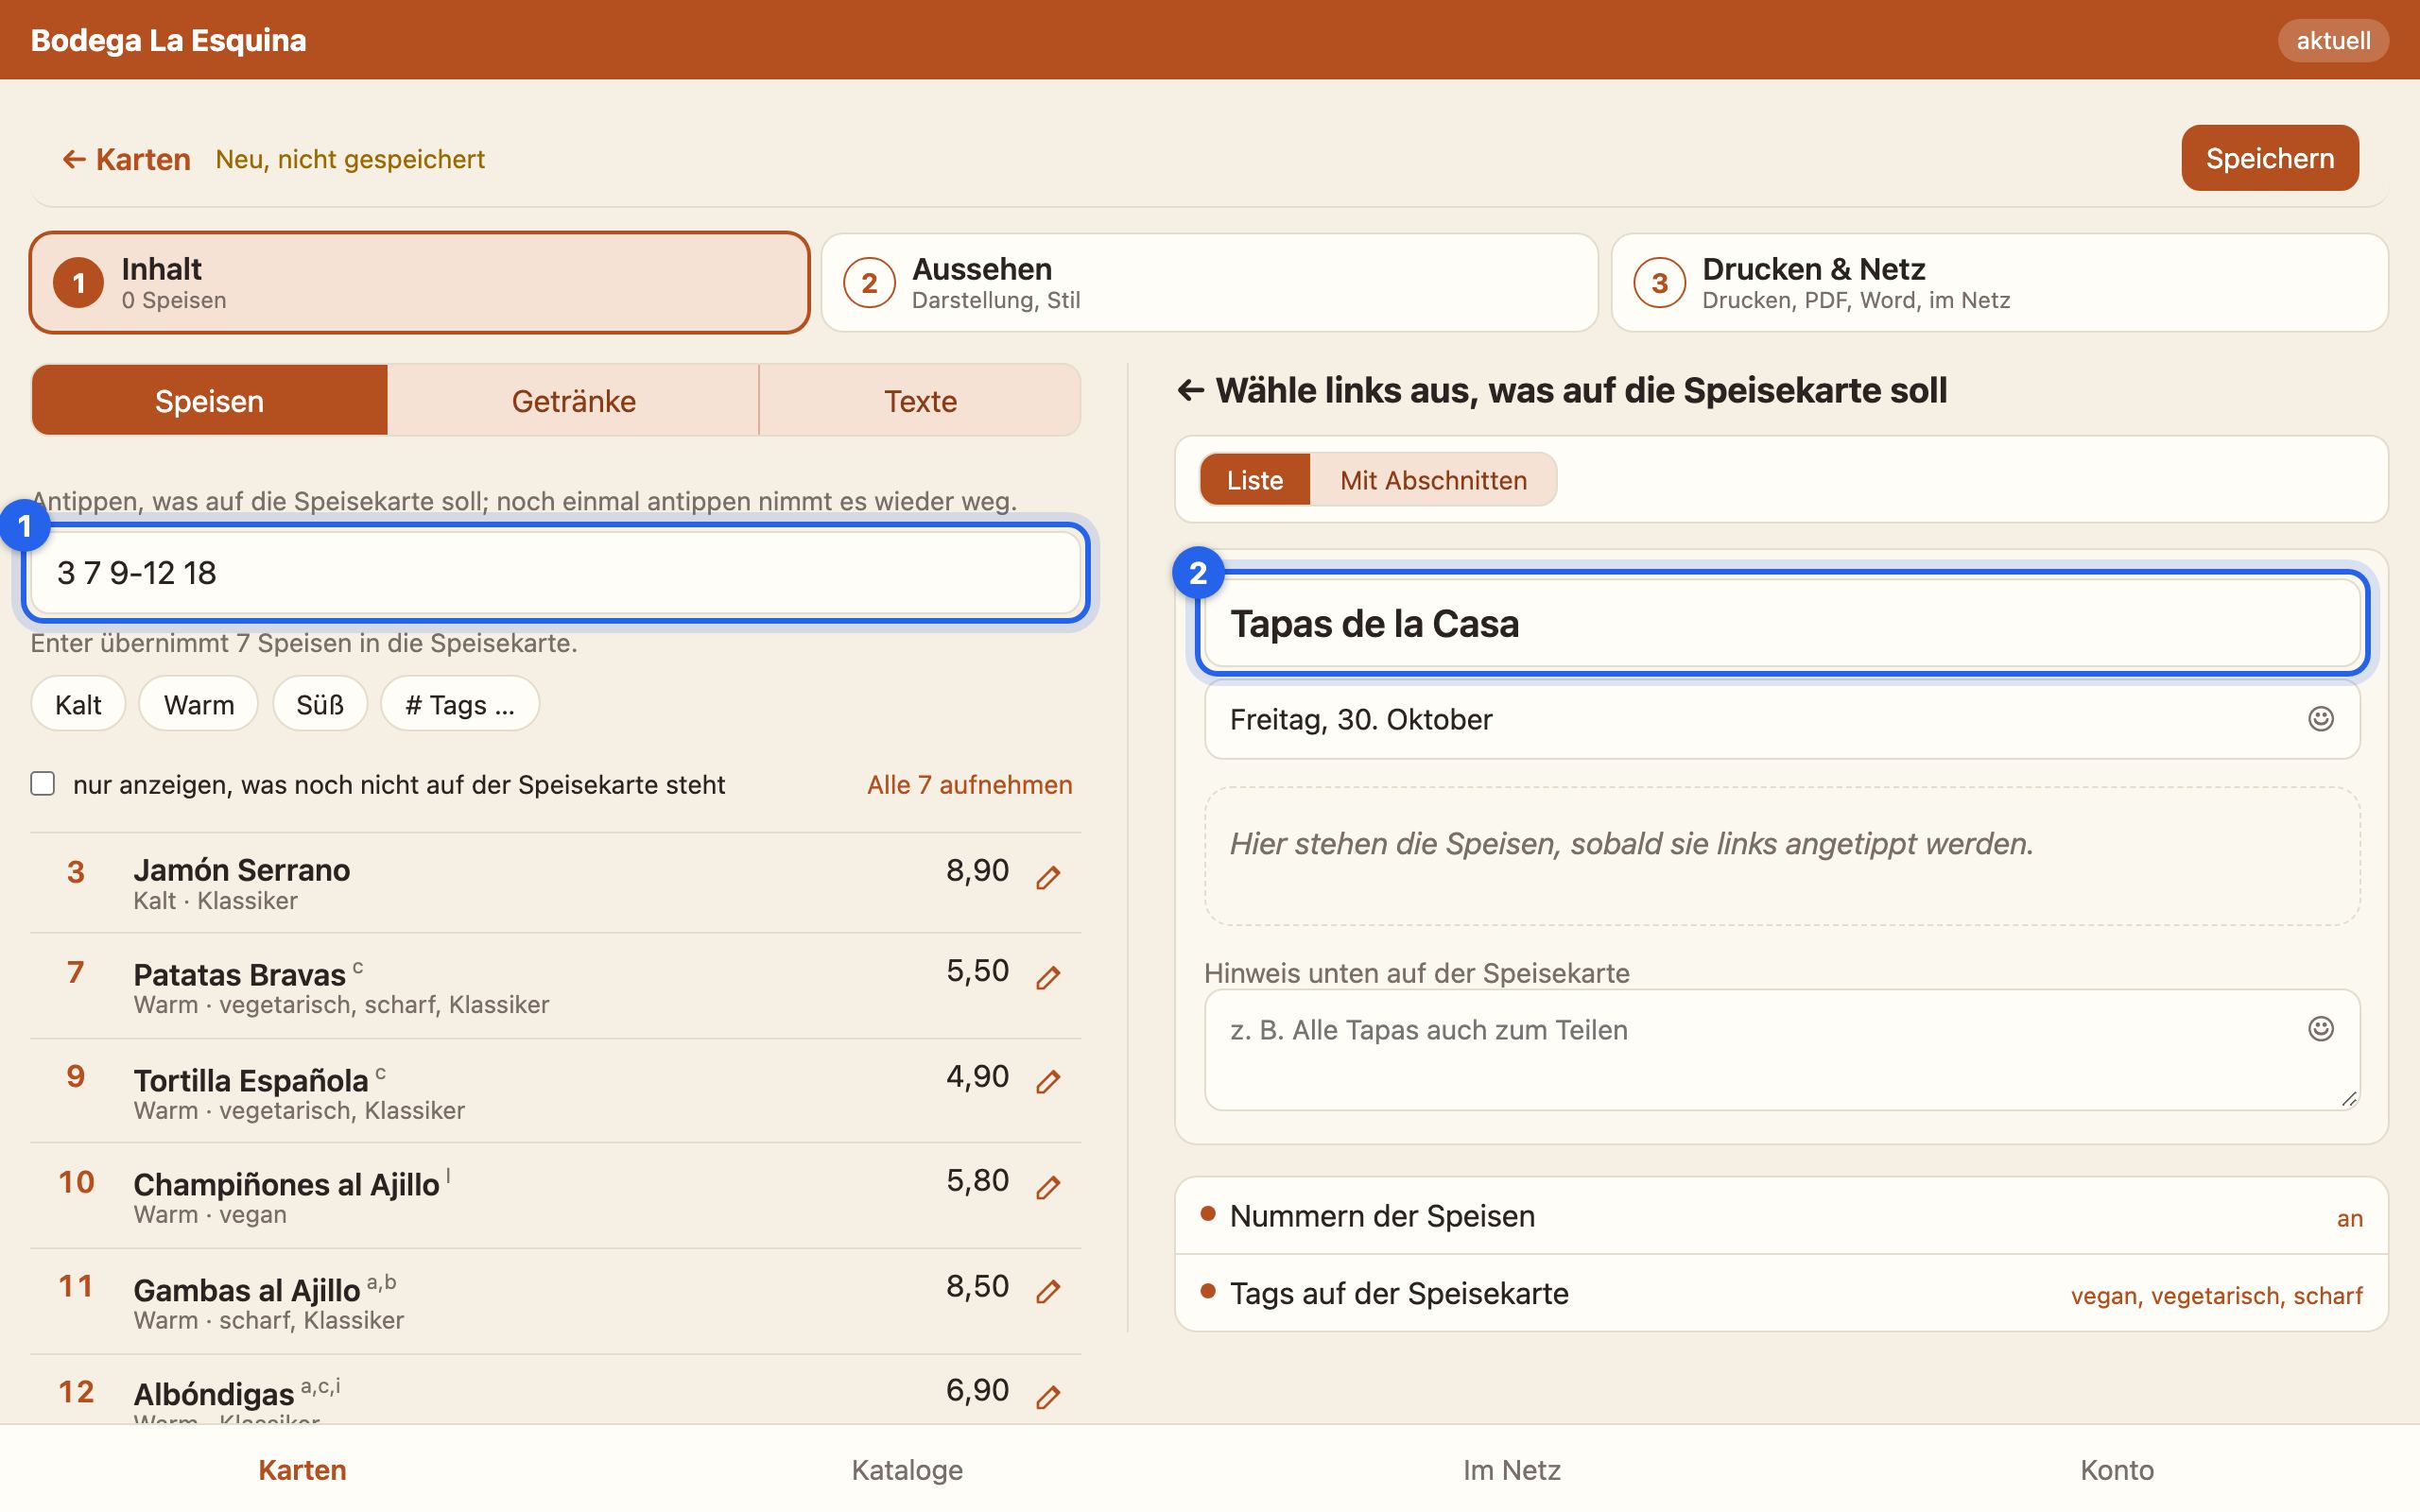Edit Jamón Serrano with its pencil icon
2420x1512 pixels.
click(x=1047, y=878)
